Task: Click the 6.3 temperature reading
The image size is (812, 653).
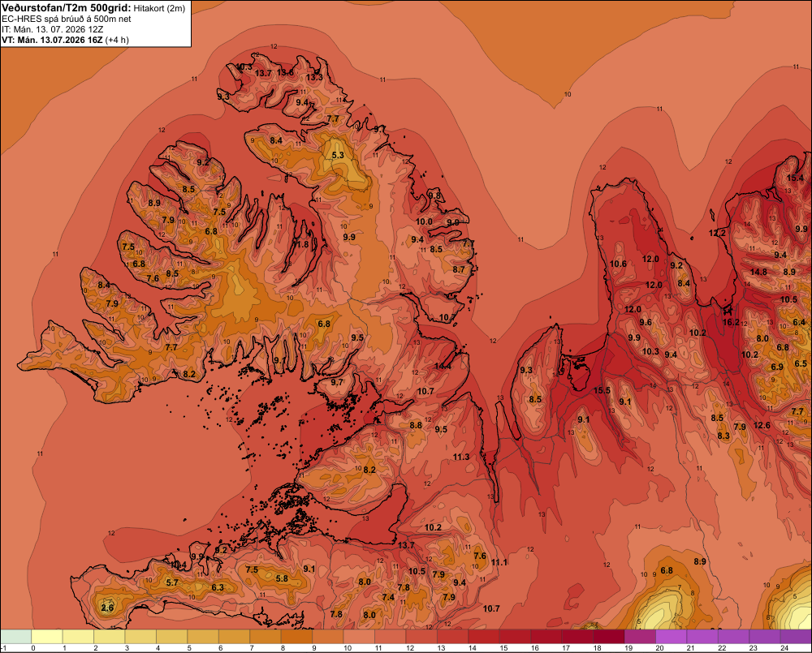Action: point(218,587)
